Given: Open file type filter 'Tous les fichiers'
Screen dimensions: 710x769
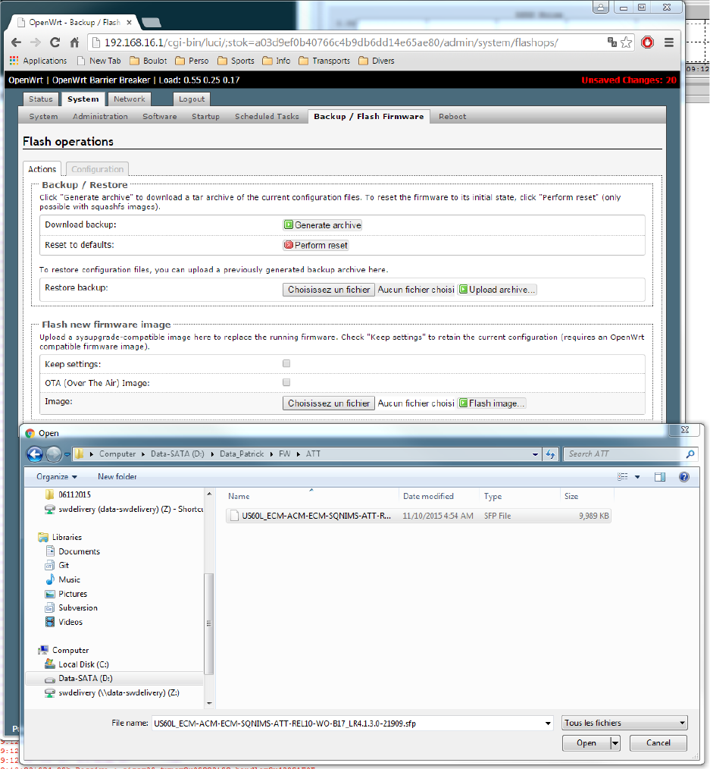Looking at the screenshot, I should point(624,723).
